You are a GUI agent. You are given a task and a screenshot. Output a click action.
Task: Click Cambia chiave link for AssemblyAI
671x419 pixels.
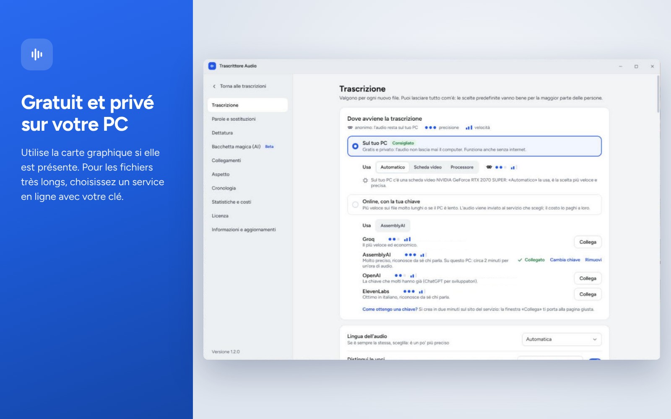[x=565, y=260]
